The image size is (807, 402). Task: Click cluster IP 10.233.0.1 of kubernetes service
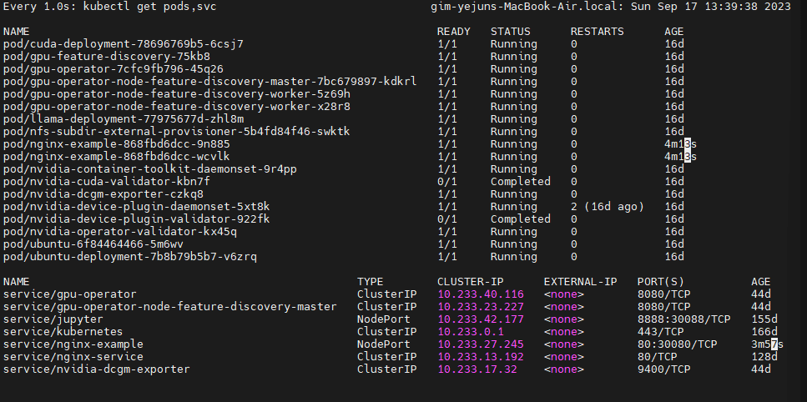point(471,331)
